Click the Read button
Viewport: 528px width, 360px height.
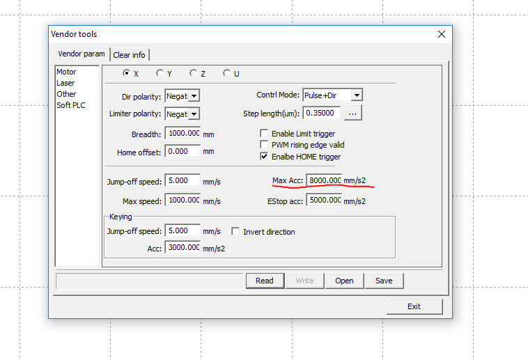coord(265,281)
